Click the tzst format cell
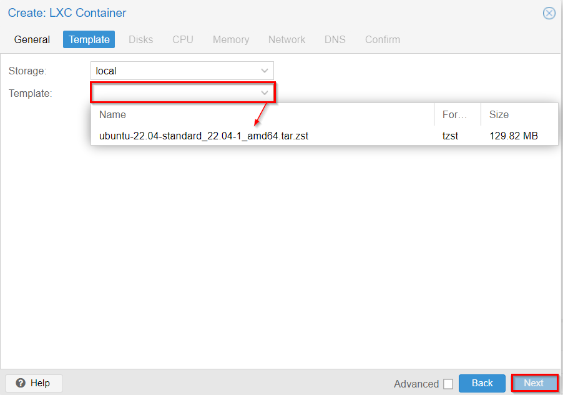This screenshot has width=563, height=395. [x=450, y=136]
